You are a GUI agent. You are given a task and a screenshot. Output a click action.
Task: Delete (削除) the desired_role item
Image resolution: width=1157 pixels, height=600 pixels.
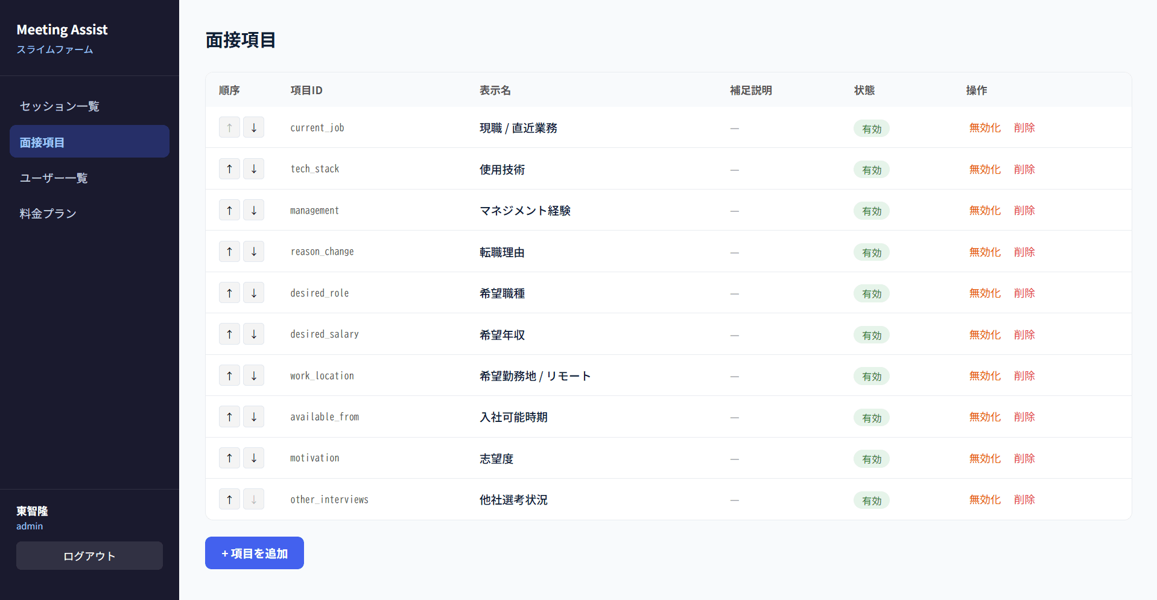pyautogui.click(x=1024, y=293)
